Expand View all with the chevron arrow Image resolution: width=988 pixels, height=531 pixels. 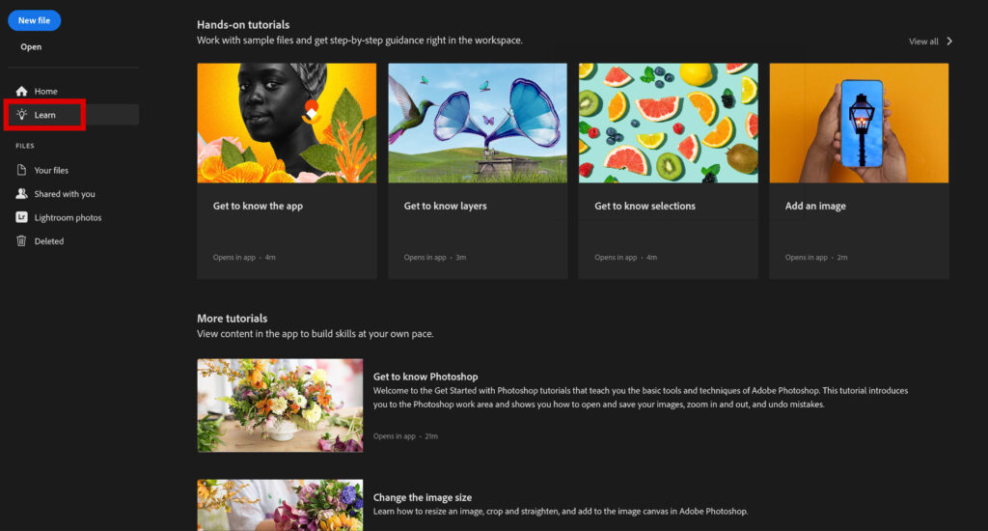(949, 41)
